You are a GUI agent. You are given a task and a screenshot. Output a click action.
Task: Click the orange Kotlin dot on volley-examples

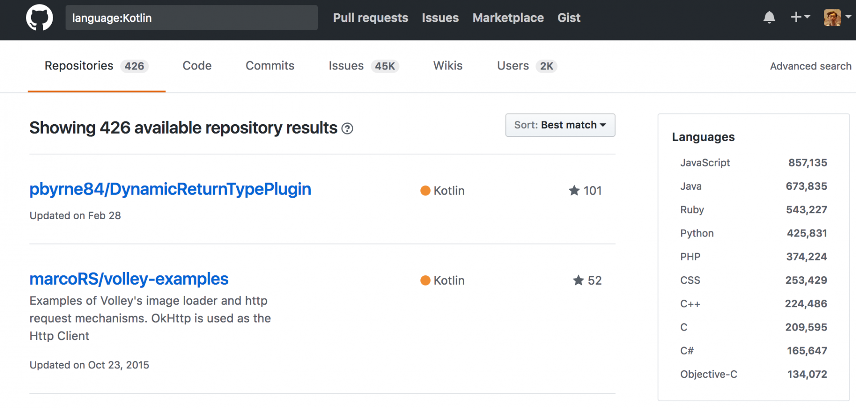click(425, 280)
